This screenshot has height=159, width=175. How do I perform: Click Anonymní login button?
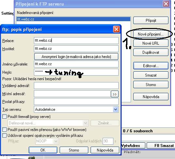tap(76, 57)
